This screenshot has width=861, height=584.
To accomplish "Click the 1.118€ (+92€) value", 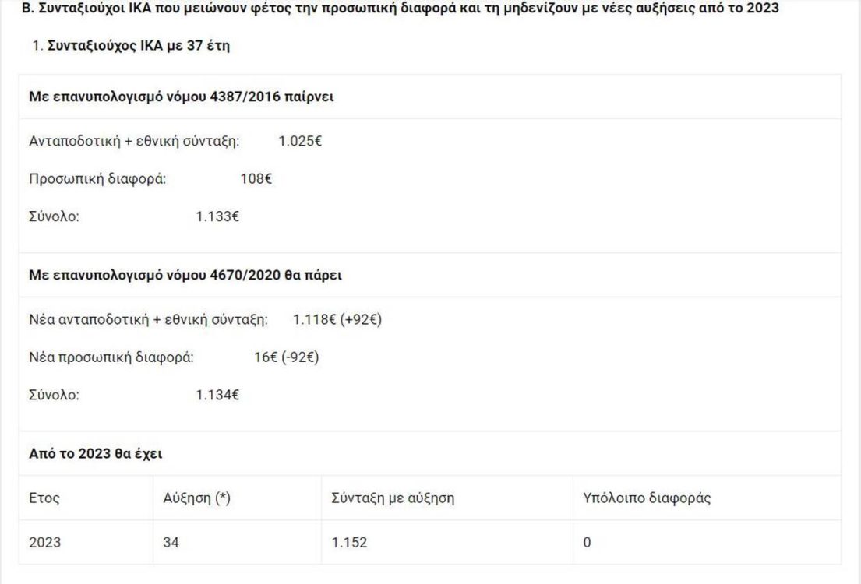I will (x=337, y=319).
